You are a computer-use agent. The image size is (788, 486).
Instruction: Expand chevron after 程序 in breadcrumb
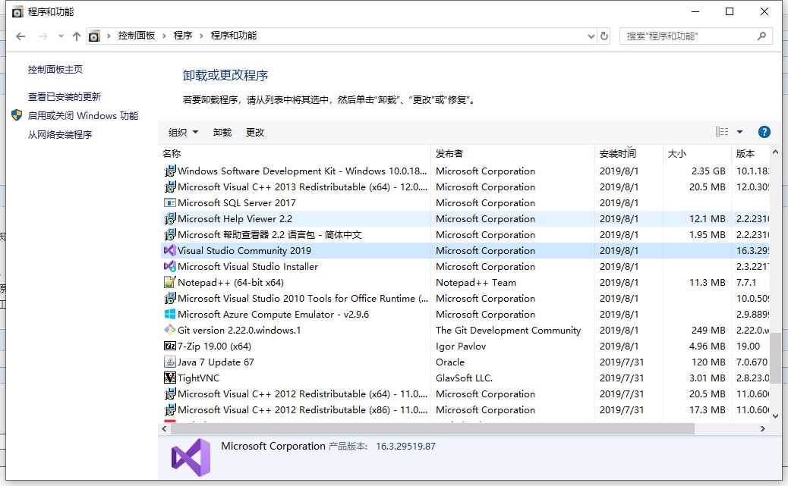point(201,36)
